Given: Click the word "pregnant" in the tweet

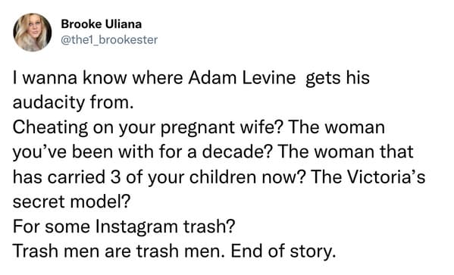Looking at the screenshot, I should click(x=198, y=129).
